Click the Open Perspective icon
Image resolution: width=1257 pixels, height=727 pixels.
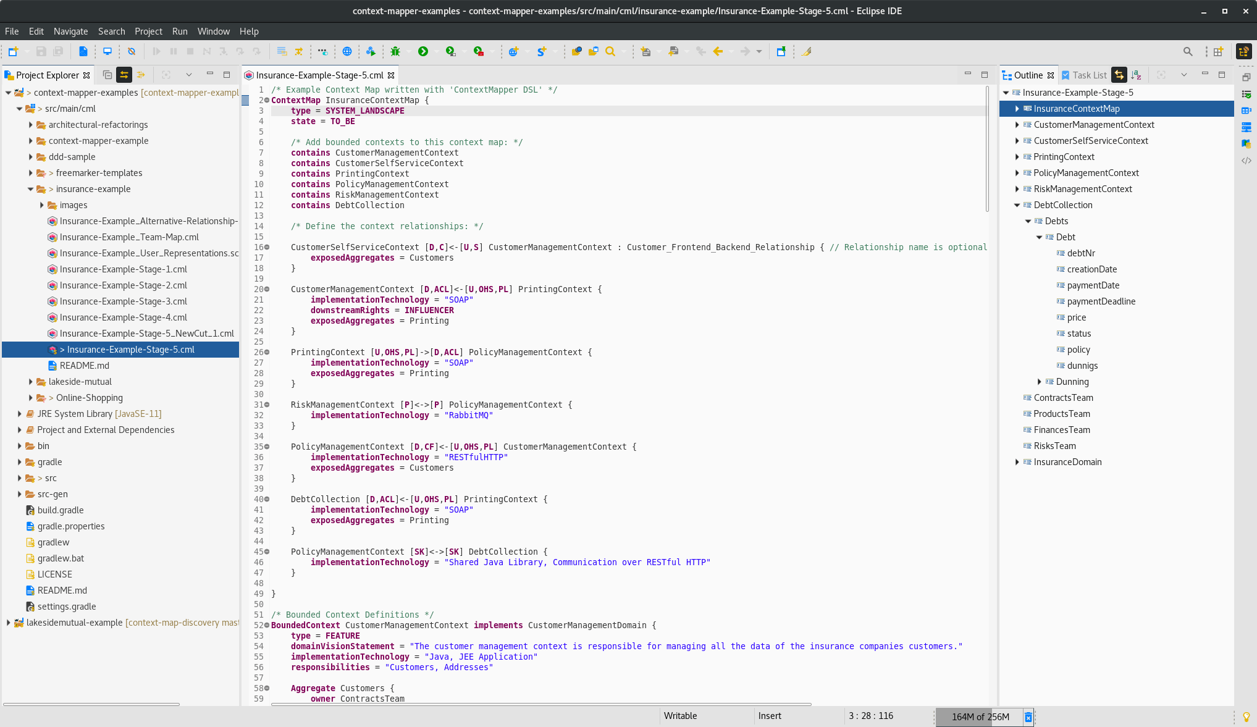pos(1218,52)
